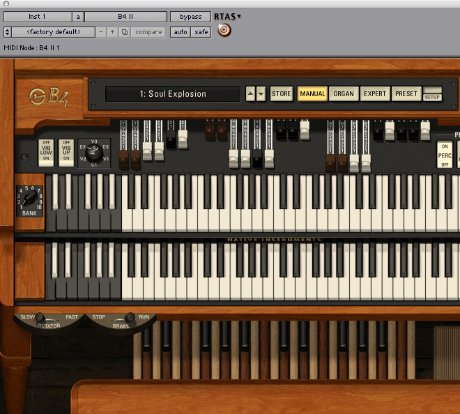
Task: Click the STORE button
Action: pyautogui.click(x=282, y=93)
